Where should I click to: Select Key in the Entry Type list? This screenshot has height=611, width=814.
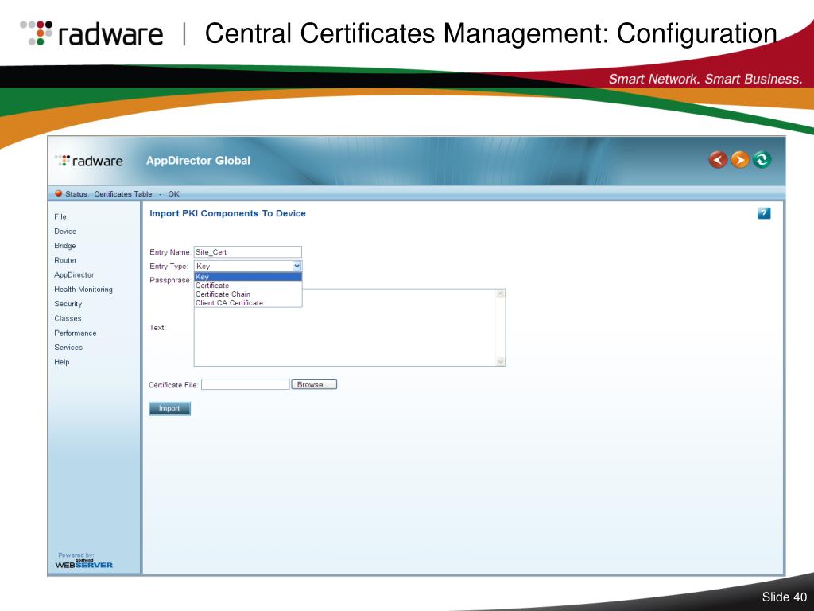[x=248, y=277]
